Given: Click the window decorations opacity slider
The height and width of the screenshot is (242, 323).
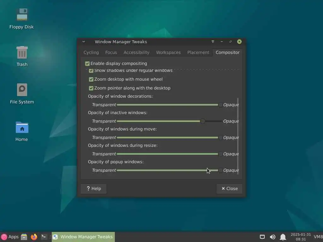Looking at the screenshot, I should [x=169, y=105].
